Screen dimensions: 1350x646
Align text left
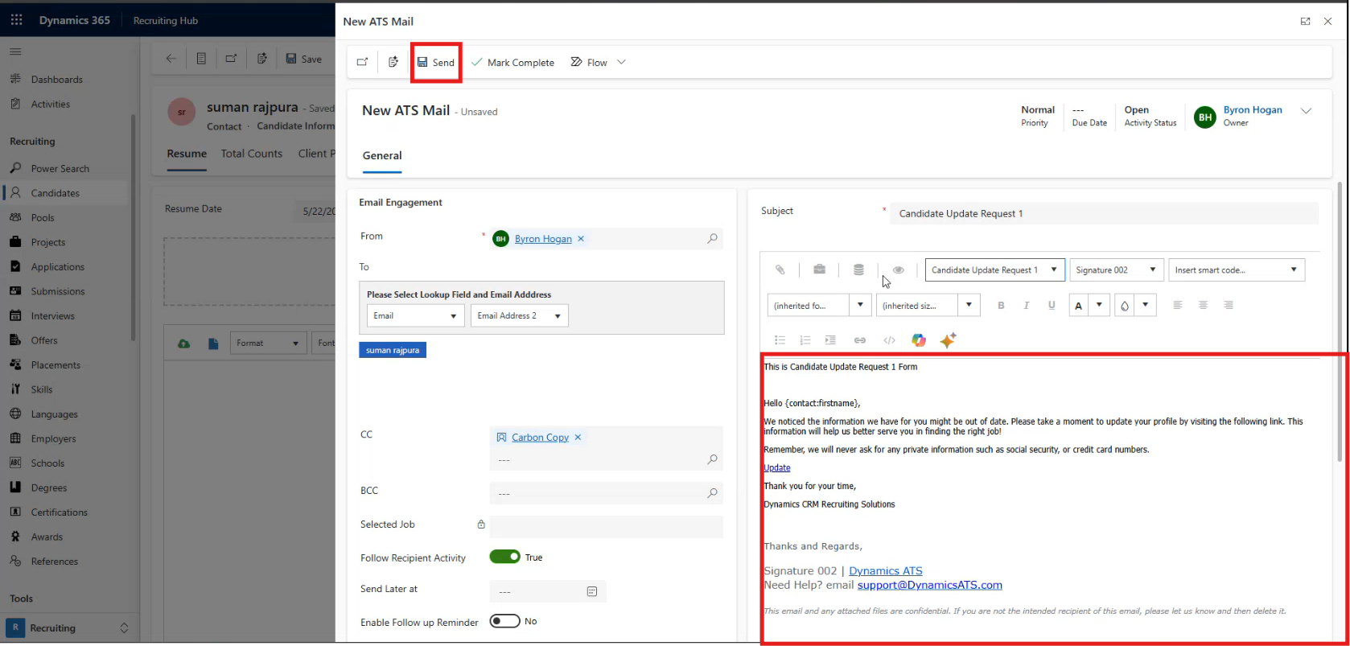[x=1177, y=305]
